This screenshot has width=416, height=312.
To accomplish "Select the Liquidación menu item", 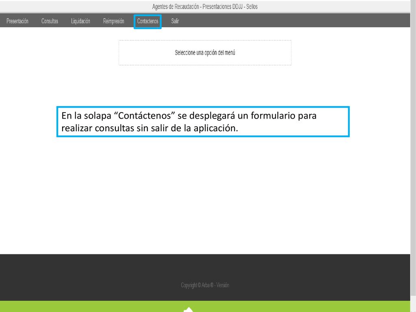I will pos(80,21).
